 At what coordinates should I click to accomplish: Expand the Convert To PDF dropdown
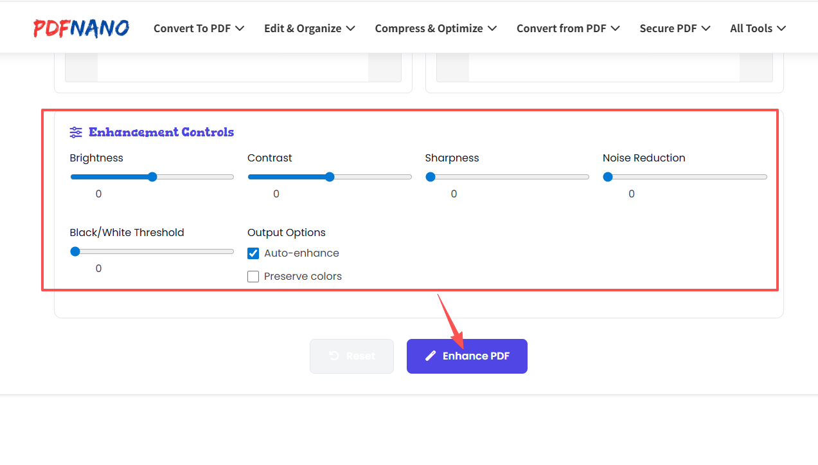click(x=199, y=28)
